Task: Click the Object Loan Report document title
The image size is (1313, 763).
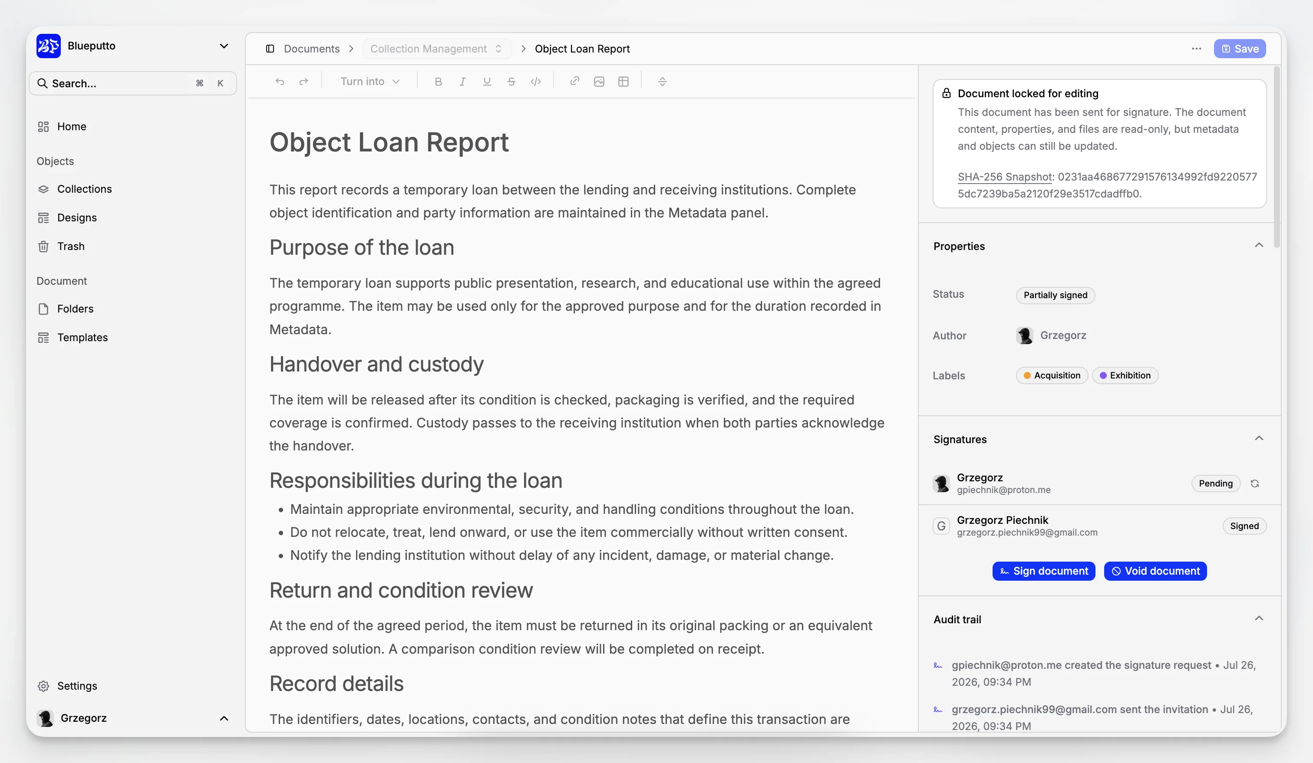Action: pyautogui.click(x=389, y=142)
